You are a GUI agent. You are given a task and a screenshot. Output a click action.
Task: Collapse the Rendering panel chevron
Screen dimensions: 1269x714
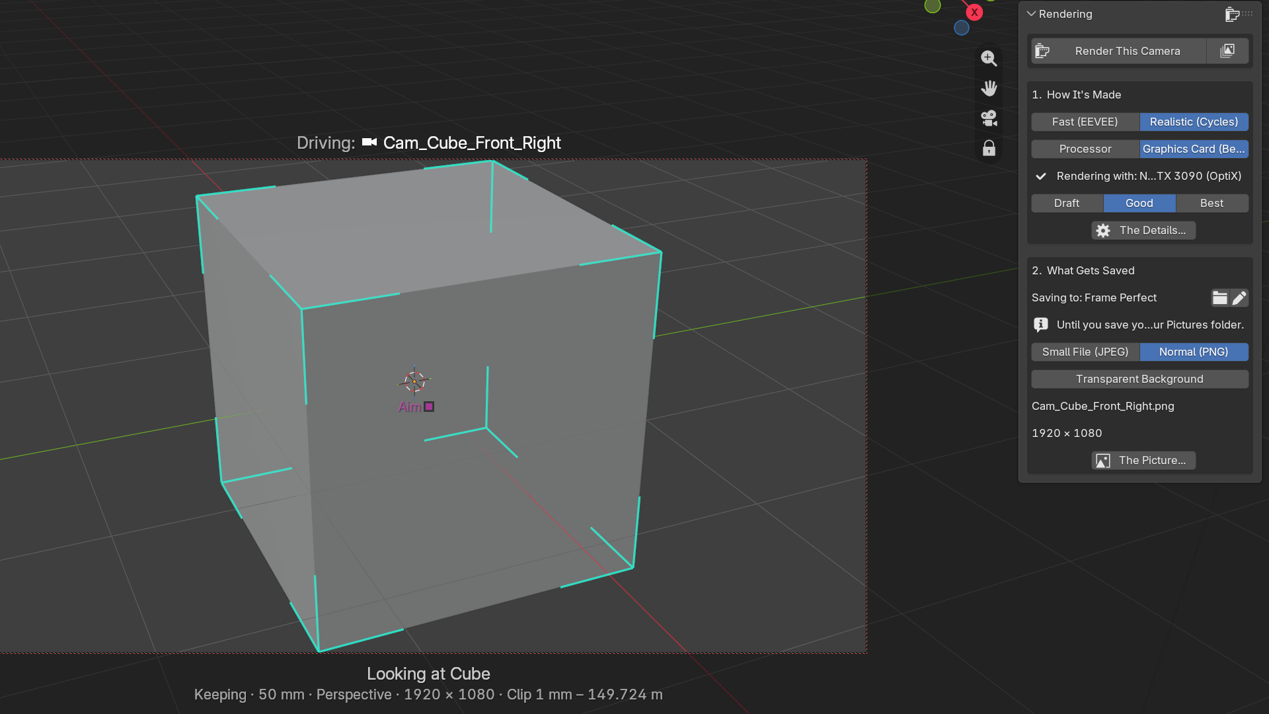1031,14
